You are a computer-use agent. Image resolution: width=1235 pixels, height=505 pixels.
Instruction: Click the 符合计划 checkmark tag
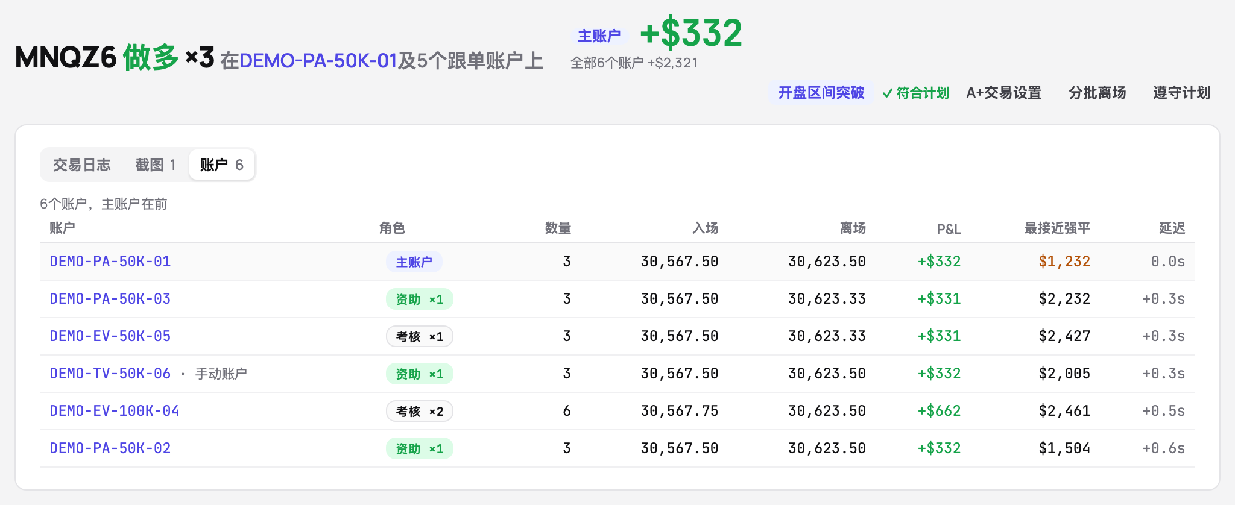(x=915, y=93)
